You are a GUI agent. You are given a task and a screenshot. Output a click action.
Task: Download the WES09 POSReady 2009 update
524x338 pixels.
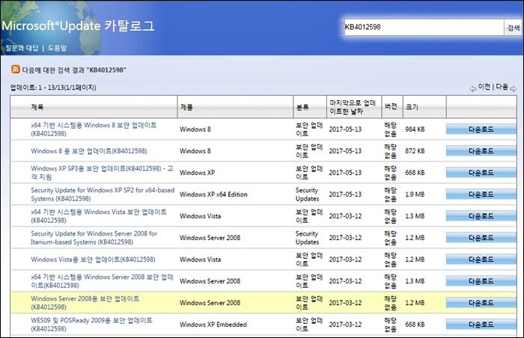click(481, 325)
